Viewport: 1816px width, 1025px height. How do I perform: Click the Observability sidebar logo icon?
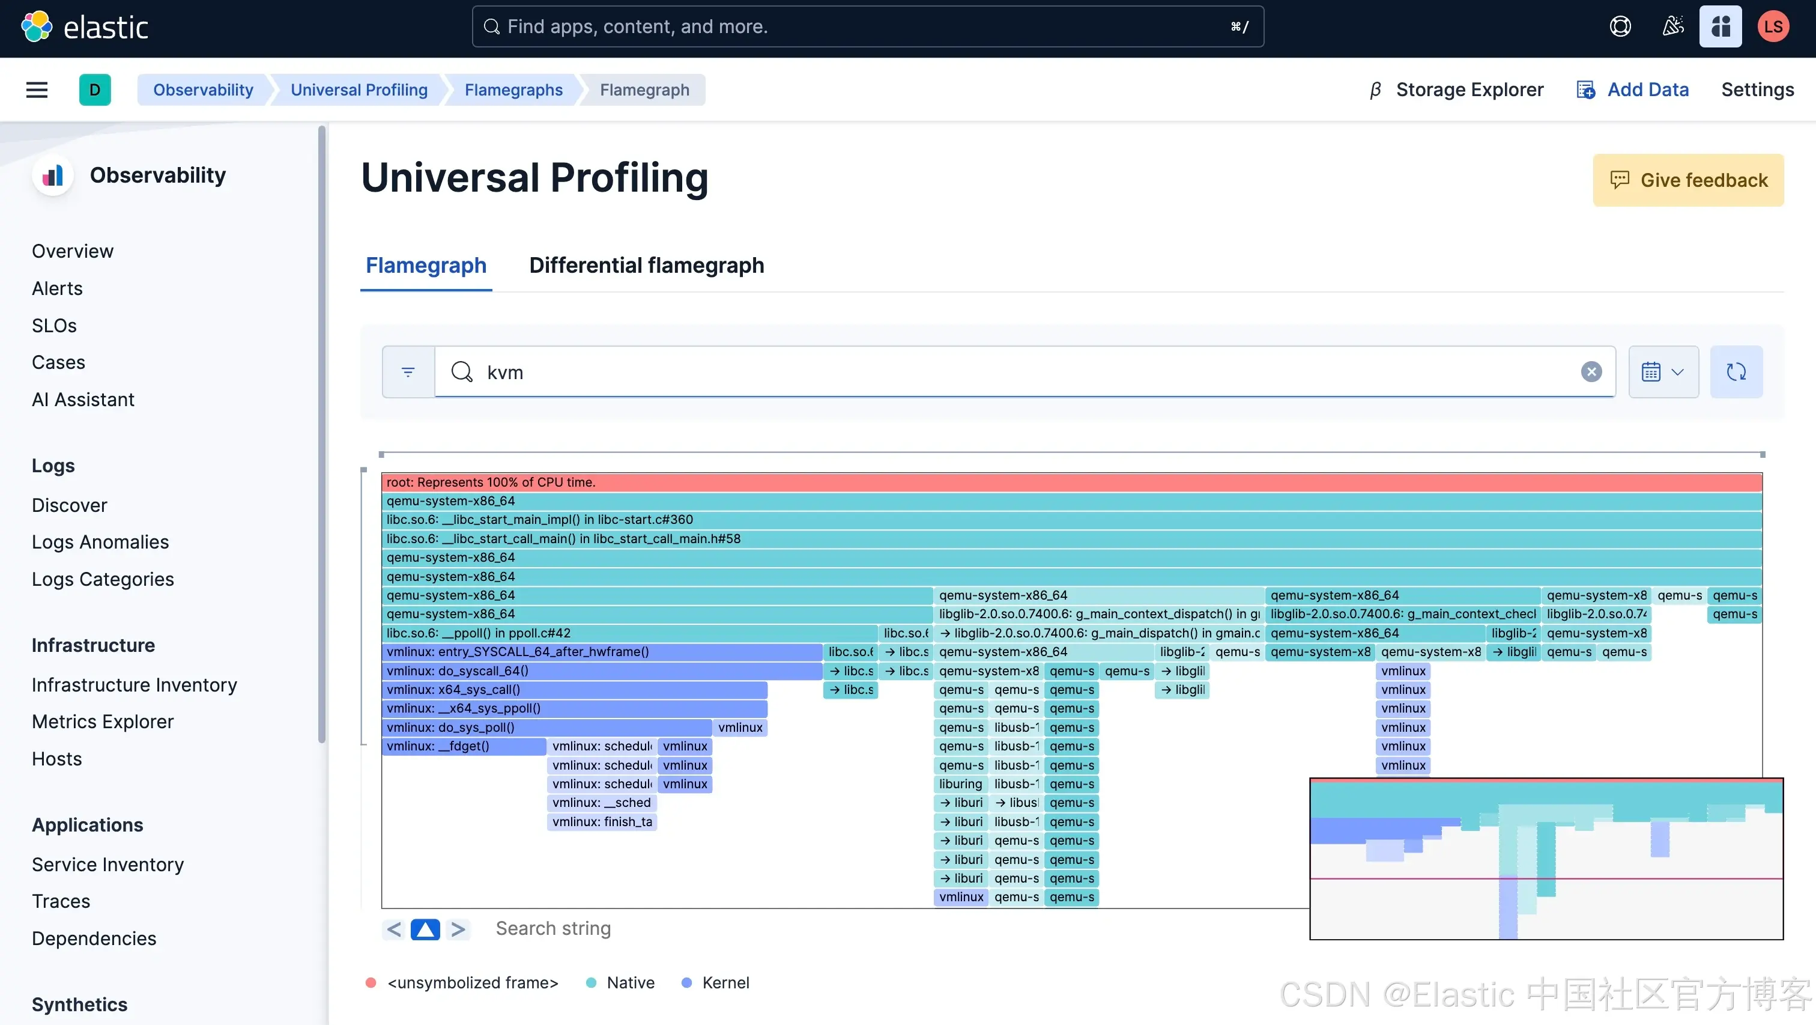[x=53, y=175]
